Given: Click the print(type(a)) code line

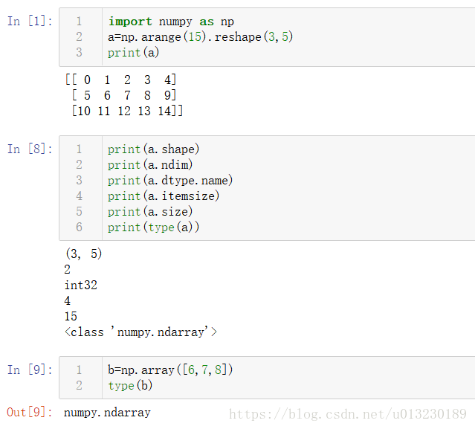Looking at the screenshot, I should pos(154,228).
